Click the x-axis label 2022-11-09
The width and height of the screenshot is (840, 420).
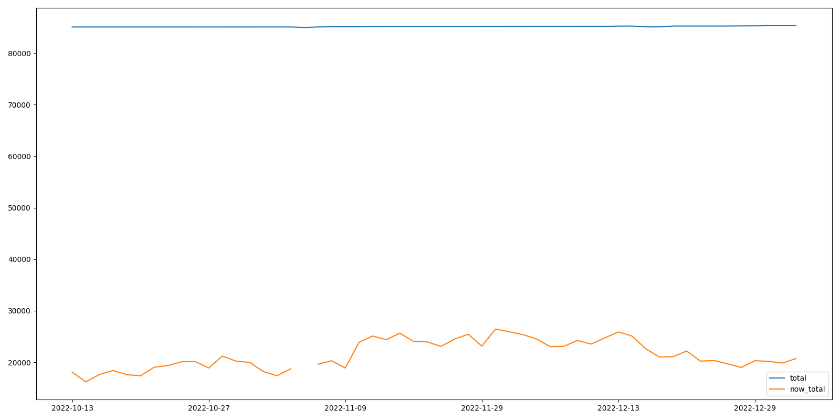click(345, 408)
